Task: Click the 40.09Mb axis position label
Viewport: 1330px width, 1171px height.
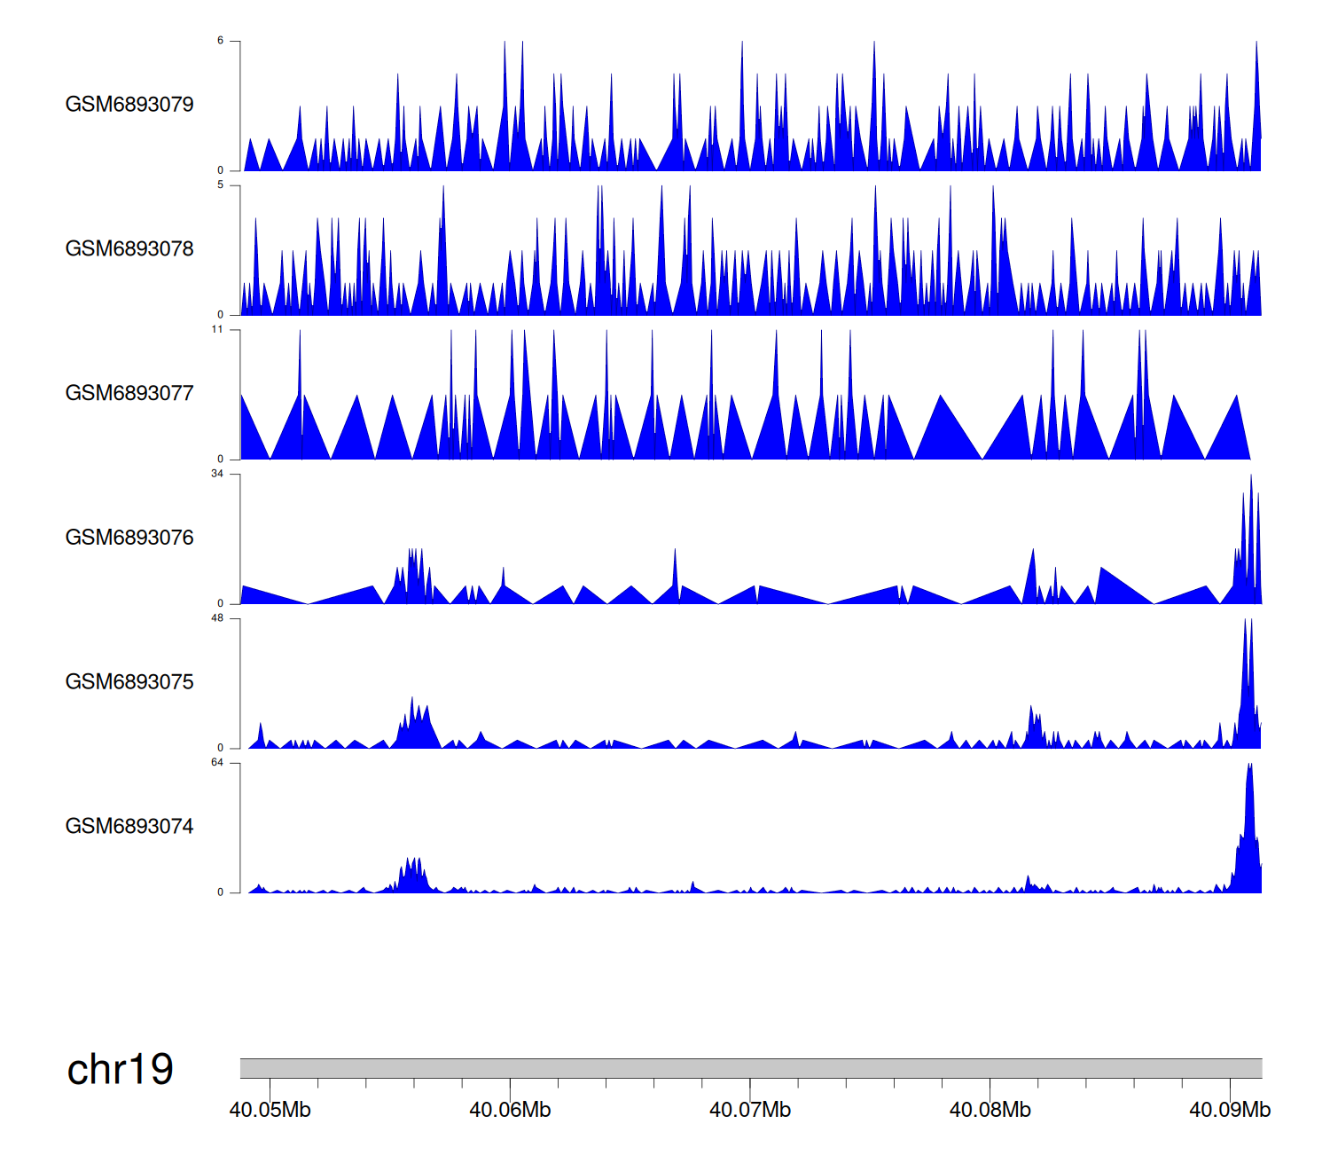Action: coord(1230,1111)
